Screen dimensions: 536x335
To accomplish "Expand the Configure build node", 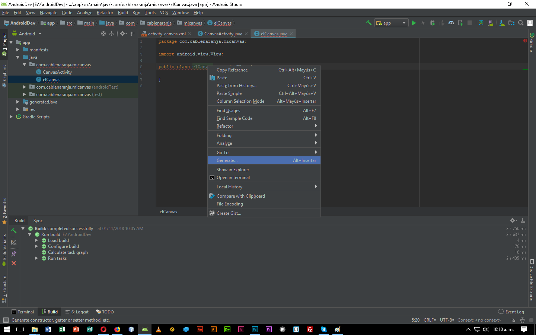I will (x=36, y=246).
